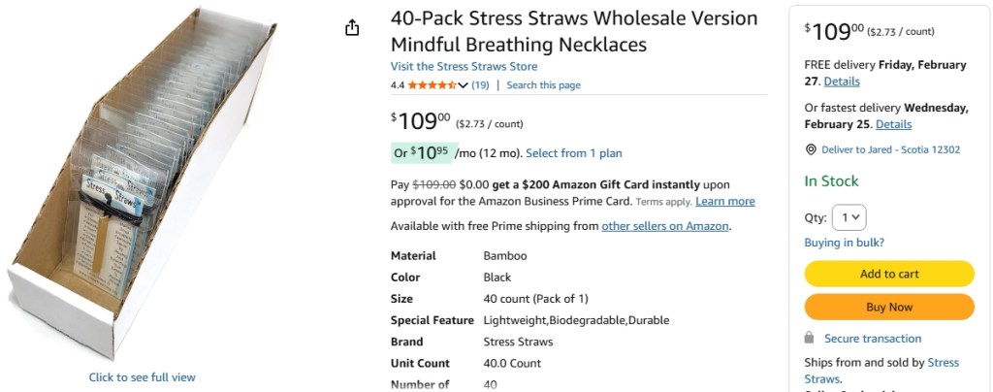Select from 1 plan link
993x392 pixels.
click(x=574, y=153)
